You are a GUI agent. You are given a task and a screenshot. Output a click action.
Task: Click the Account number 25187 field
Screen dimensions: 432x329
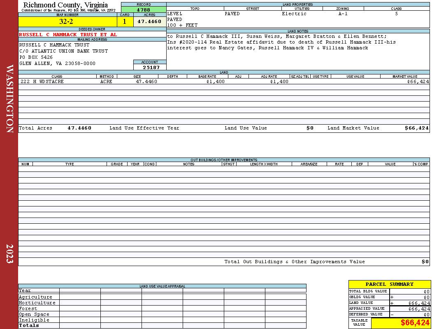click(150, 67)
